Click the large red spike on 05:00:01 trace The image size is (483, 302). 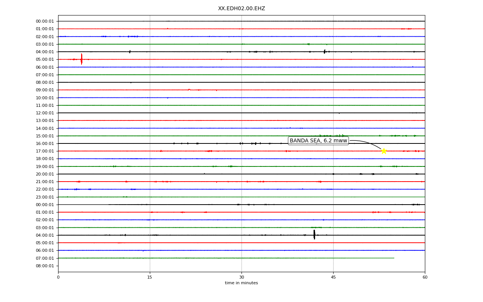(x=82, y=59)
